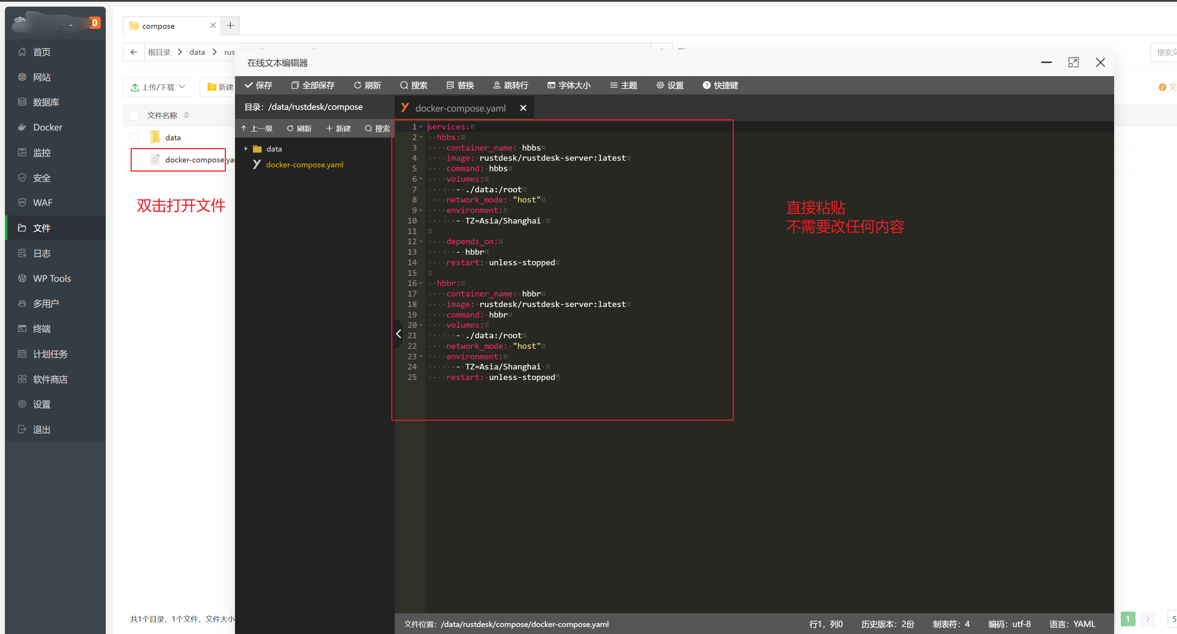This screenshot has height=634, width=1177.
Task: Open the font size setting
Action: [569, 85]
